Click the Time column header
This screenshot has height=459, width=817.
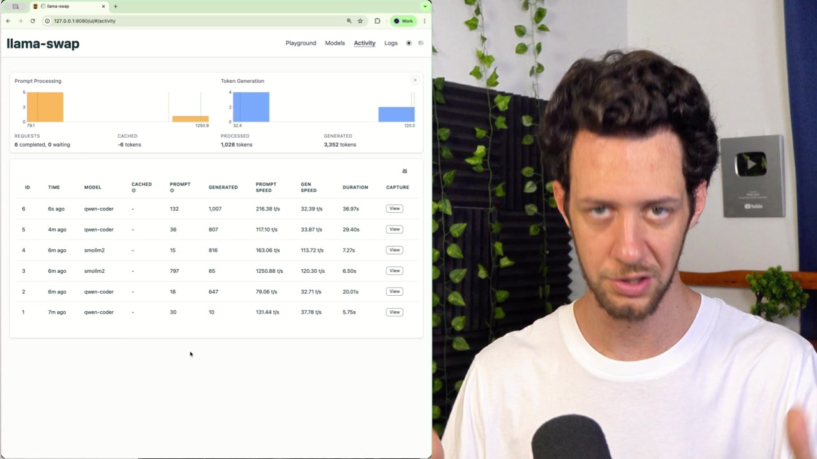click(x=54, y=187)
